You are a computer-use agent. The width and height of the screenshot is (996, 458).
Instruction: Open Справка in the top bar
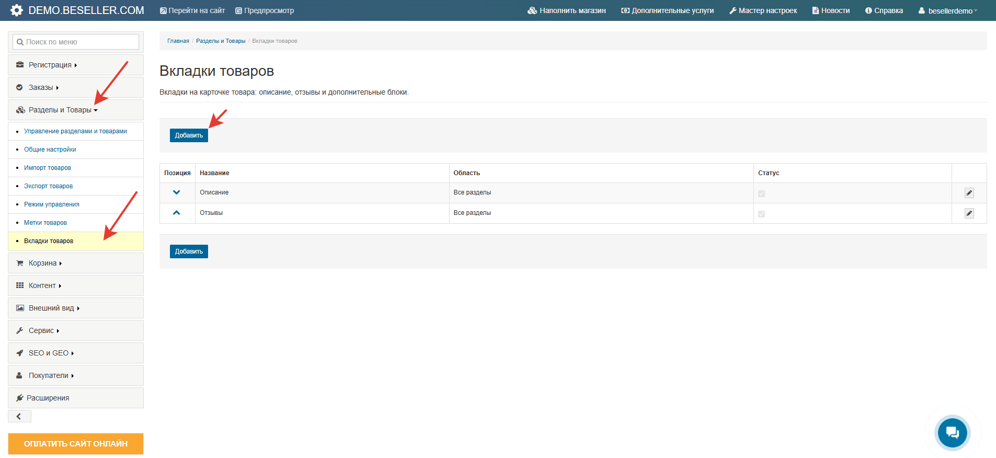pyautogui.click(x=884, y=10)
